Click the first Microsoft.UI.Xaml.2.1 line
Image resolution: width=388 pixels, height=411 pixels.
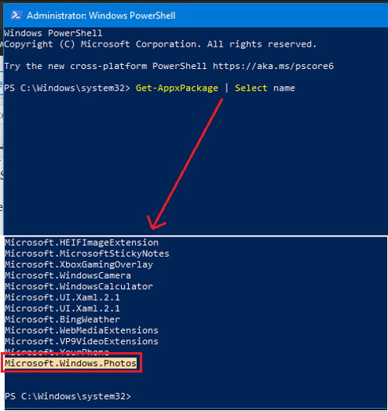pos(62,298)
